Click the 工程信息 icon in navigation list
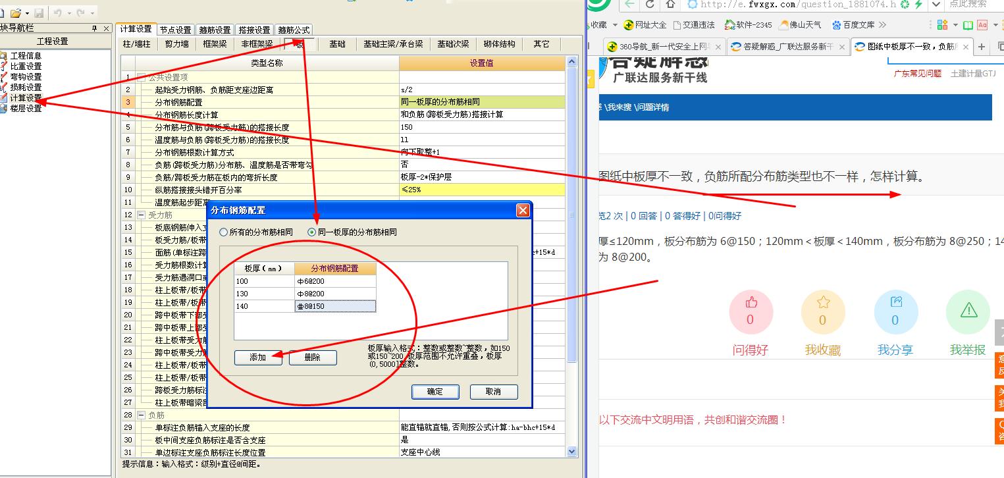This screenshot has width=1004, height=478. (x=4, y=56)
